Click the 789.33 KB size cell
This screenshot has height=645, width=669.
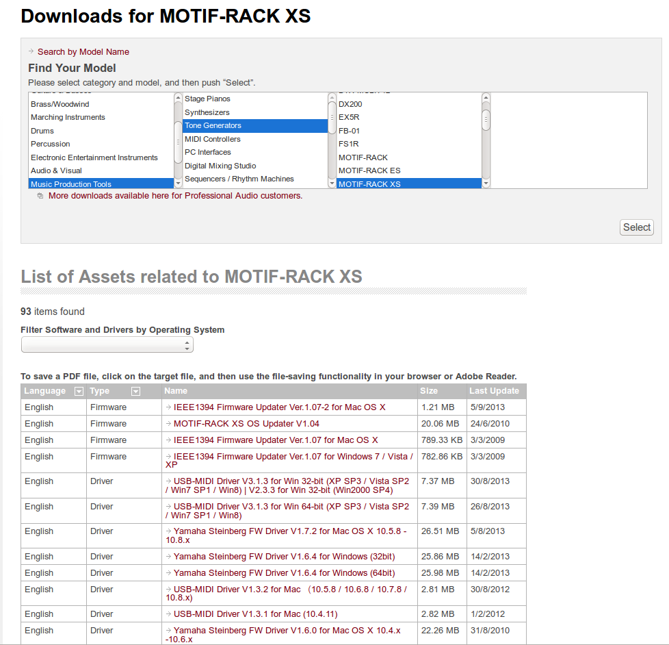[442, 440]
